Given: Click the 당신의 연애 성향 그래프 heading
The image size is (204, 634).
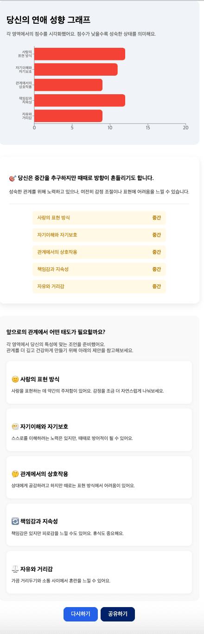Looking at the screenshot, I should (x=48, y=19).
